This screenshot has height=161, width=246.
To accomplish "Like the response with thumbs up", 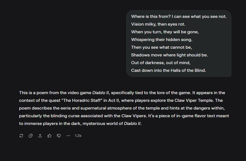I will pyautogui.click(x=49, y=136).
